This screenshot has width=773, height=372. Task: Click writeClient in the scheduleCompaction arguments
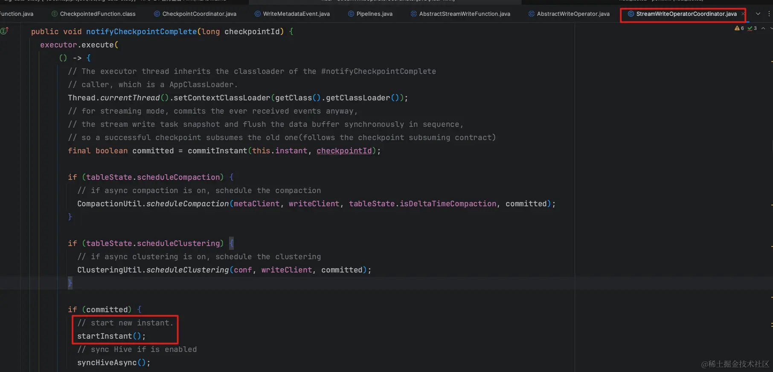click(x=314, y=204)
